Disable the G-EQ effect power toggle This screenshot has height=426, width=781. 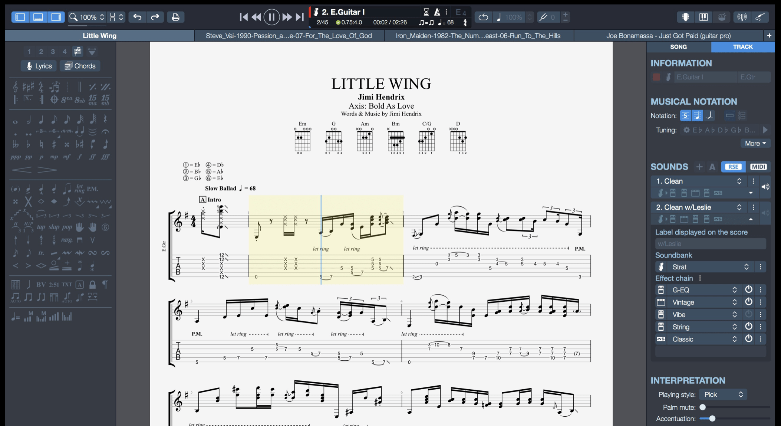point(749,290)
